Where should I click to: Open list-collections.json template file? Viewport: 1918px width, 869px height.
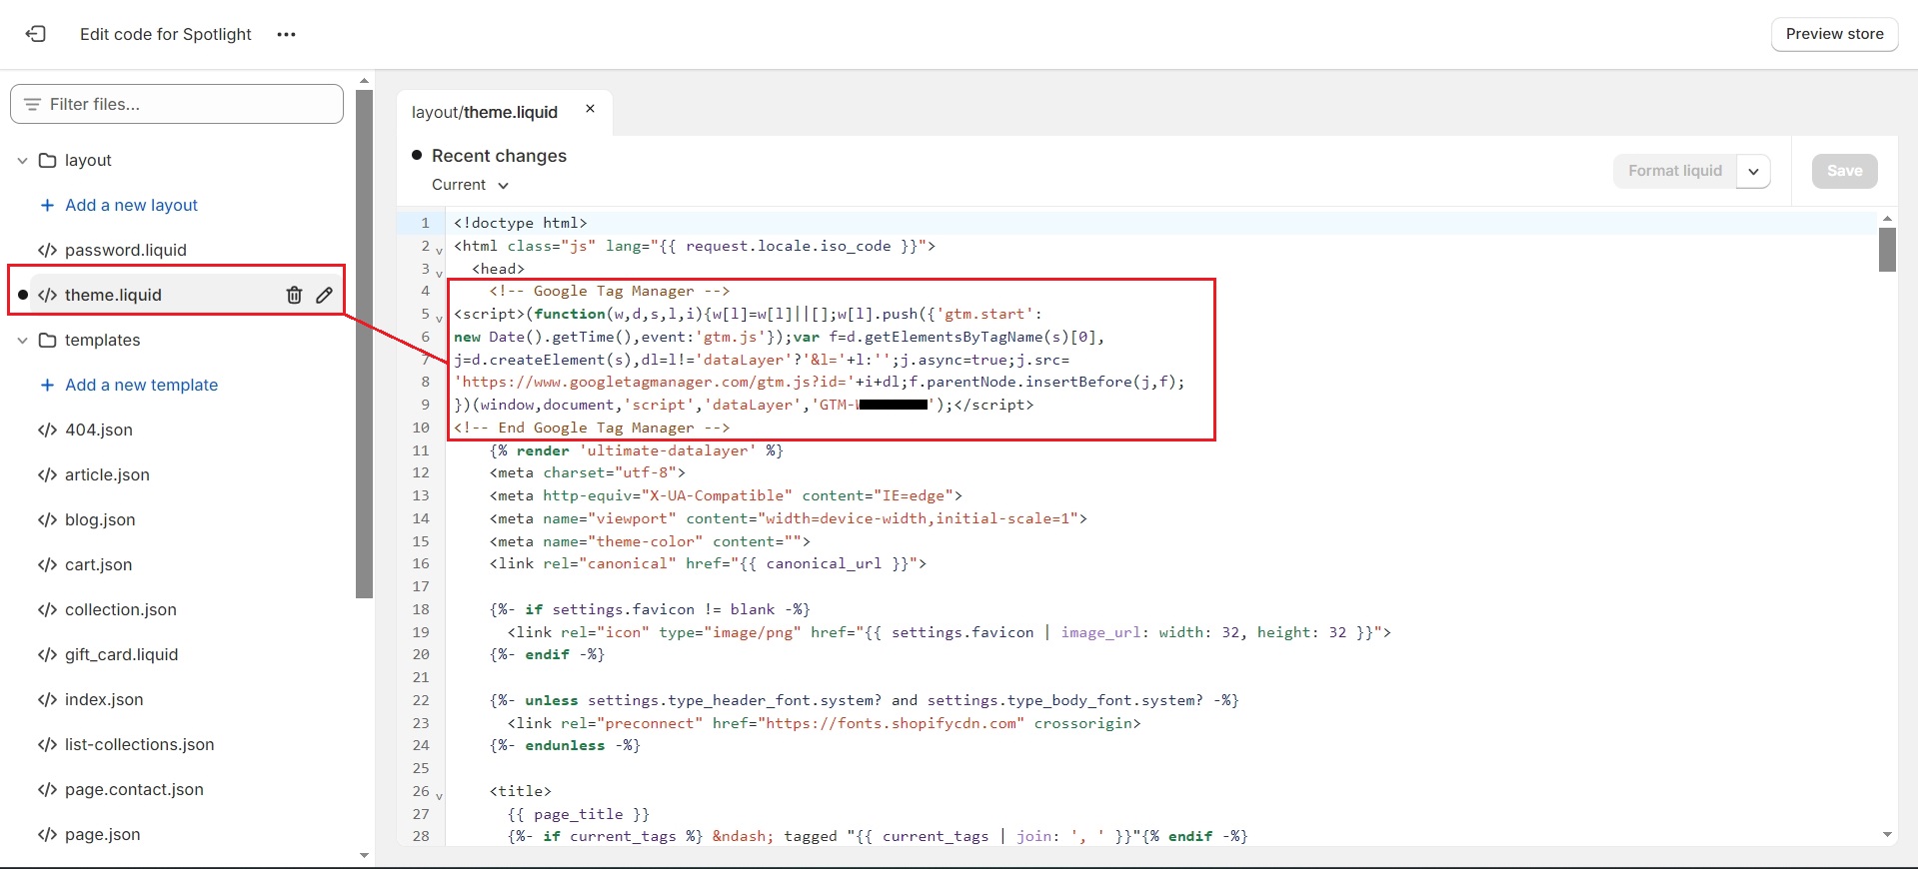pyautogui.click(x=139, y=744)
